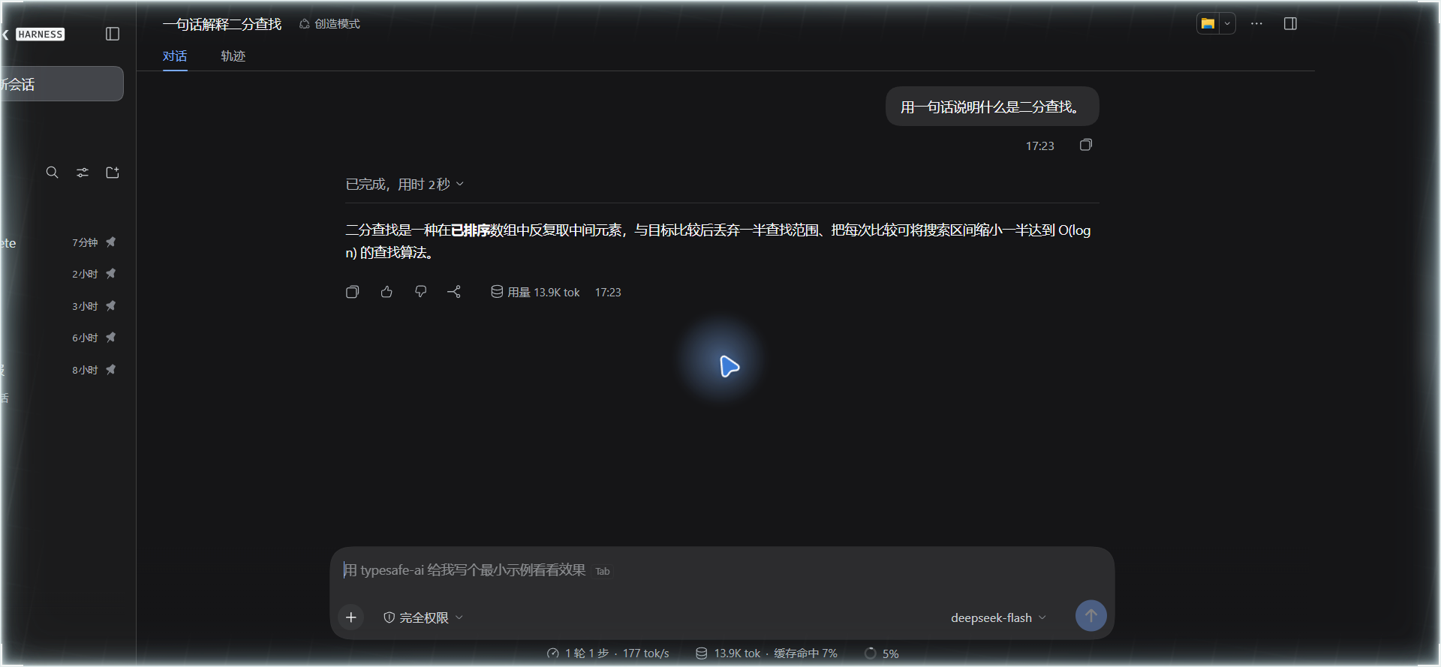This screenshot has height=667, width=1441.
Task: Click the conversation title 一句话解释二分查找
Action: coord(222,24)
